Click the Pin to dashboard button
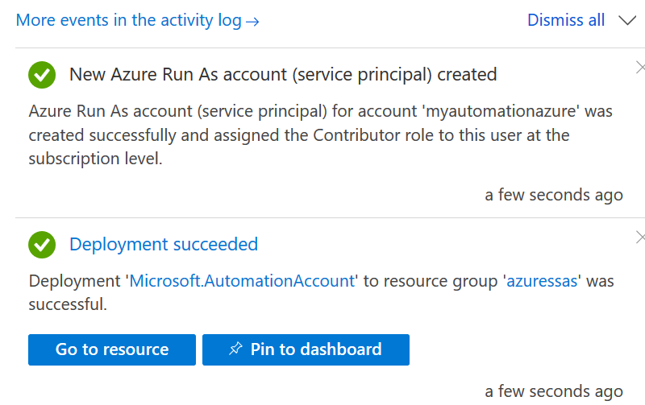The image size is (645, 405). click(x=306, y=349)
